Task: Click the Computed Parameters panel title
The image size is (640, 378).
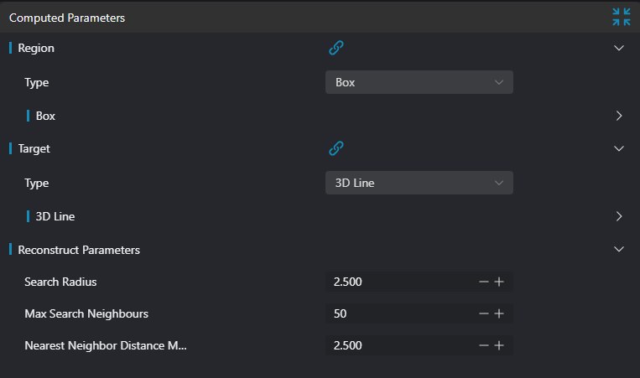Action: (67, 18)
